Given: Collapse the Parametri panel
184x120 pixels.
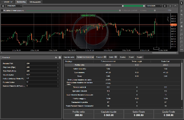Looking at the screenshot, I should [x=60, y=57].
